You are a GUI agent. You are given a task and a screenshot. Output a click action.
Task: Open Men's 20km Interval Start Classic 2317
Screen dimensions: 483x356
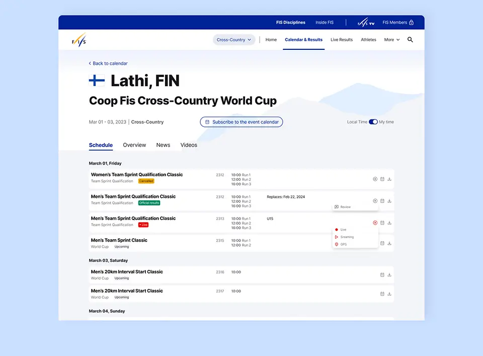(x=127, y=291)
